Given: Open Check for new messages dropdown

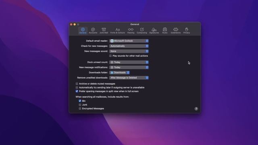Looking at the screenshot, I should click(129, 46).
